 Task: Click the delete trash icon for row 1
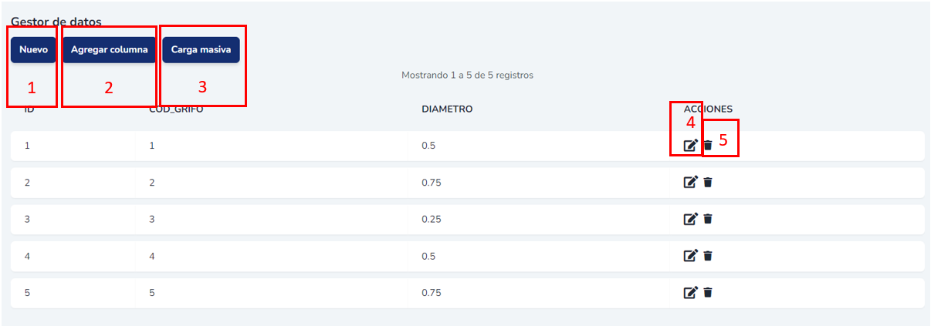[708, 145]
